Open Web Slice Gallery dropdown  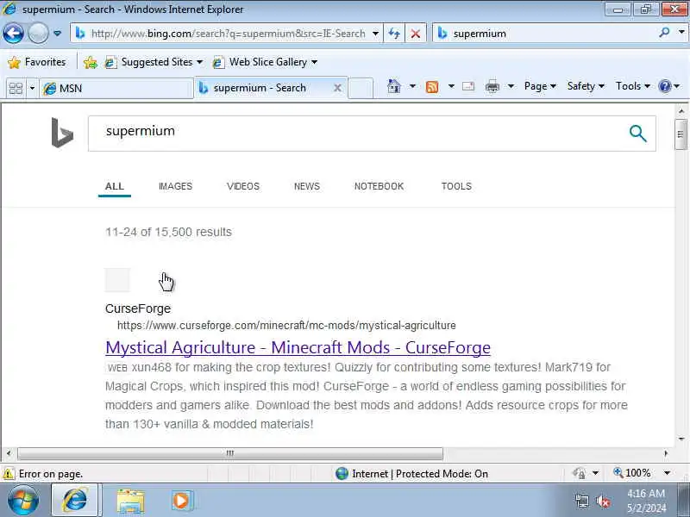[x=265, y=62]
